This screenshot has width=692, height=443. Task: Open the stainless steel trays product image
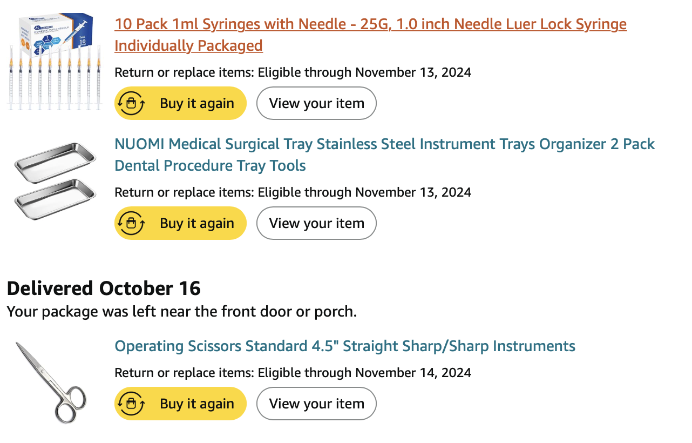55,182
